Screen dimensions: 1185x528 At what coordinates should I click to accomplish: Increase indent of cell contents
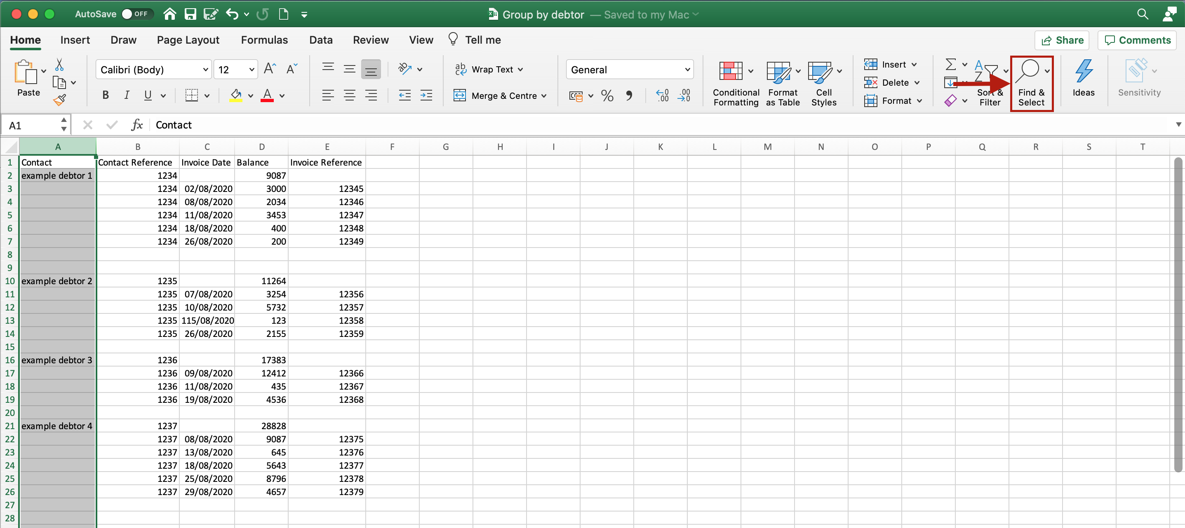[426, 96]
